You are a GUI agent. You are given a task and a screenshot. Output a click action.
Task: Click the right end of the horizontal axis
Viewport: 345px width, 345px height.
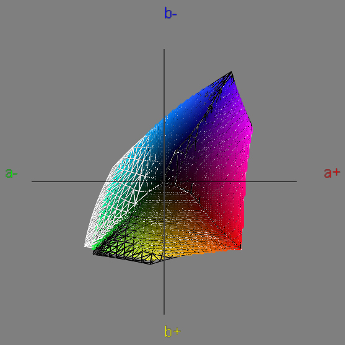pyautogui.click(x=295, y=181)
